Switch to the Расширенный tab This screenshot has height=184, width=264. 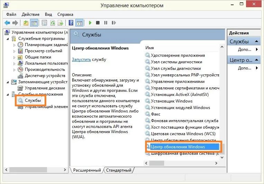click(x=87, y=170)
